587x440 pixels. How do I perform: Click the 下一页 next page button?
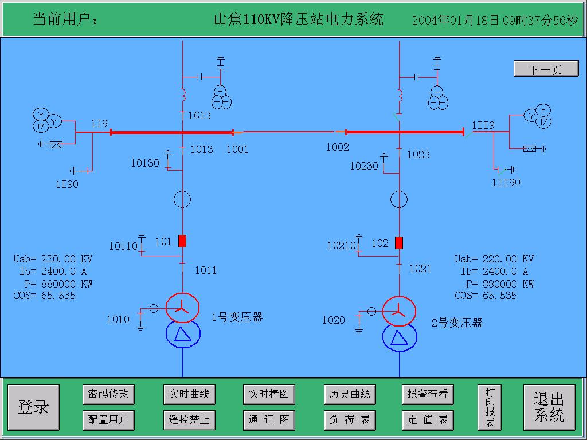point(546,69)
